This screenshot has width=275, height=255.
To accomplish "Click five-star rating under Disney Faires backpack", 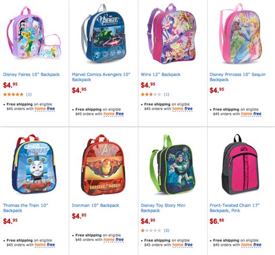I will click(x=13, y=94).
